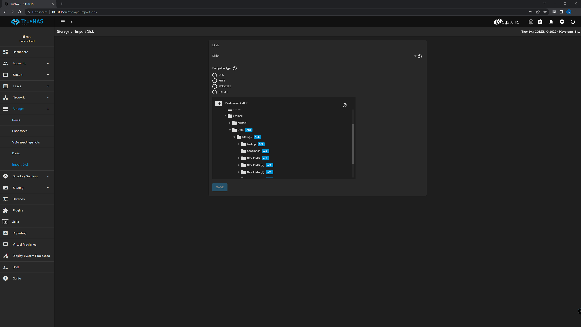Show help for Destination Path
Screen dimensions: 581x327
click(345, 105)
